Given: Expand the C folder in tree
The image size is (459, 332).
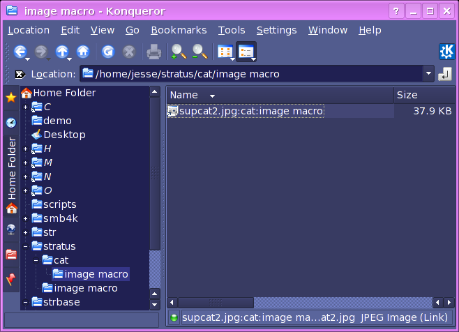Looking at the screenshot, I should coord(26,107).
